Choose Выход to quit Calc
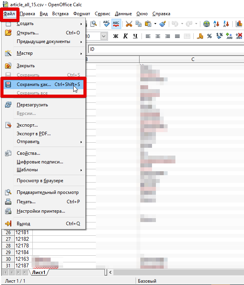The height and width of the screenshot is (285, 244). point(44,224)
